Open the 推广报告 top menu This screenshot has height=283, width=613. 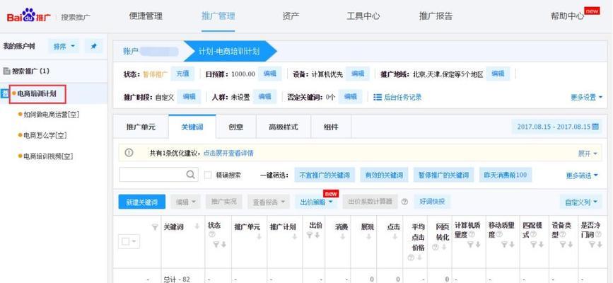coord(436,16)
